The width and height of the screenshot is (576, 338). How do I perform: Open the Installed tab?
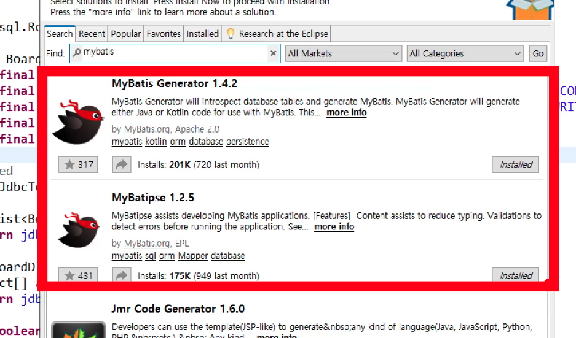tap(202, 34)
